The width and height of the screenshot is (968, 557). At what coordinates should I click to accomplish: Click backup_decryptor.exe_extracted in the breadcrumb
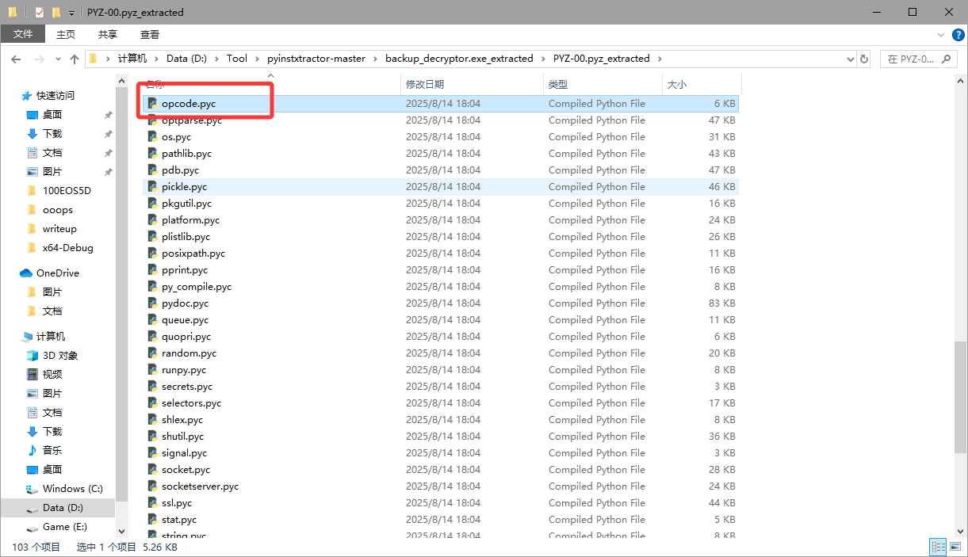tap(459, 59)
